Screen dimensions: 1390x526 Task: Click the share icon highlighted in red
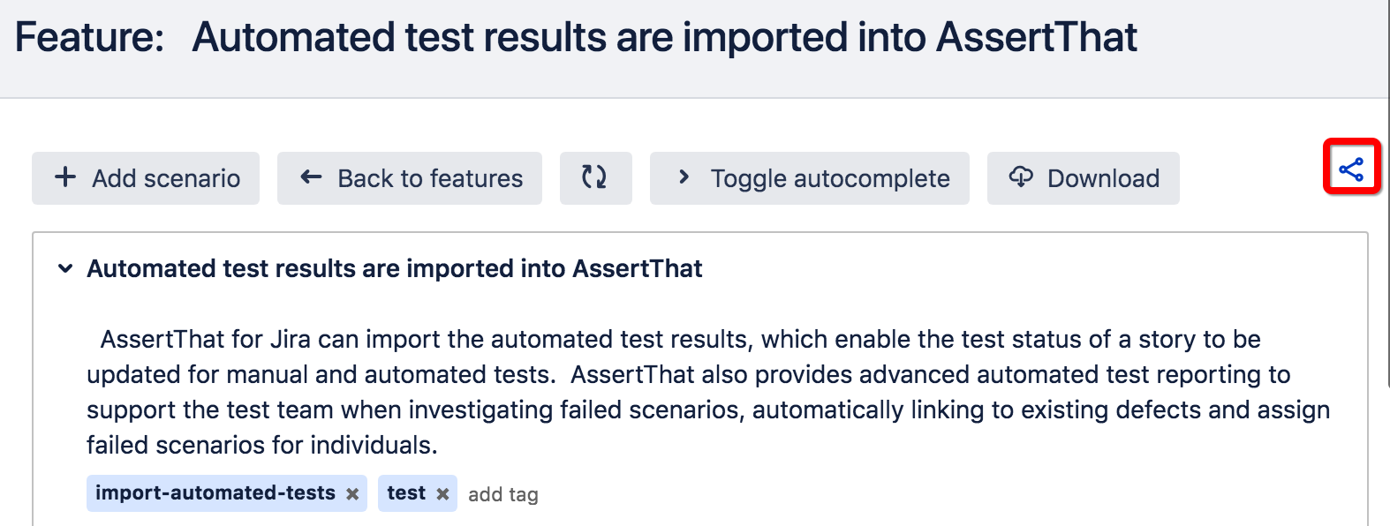(x=1351, y=169)
